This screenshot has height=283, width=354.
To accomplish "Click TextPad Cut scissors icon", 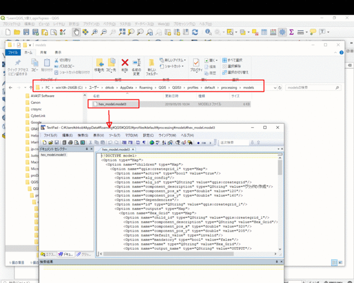I will (90, 143).
